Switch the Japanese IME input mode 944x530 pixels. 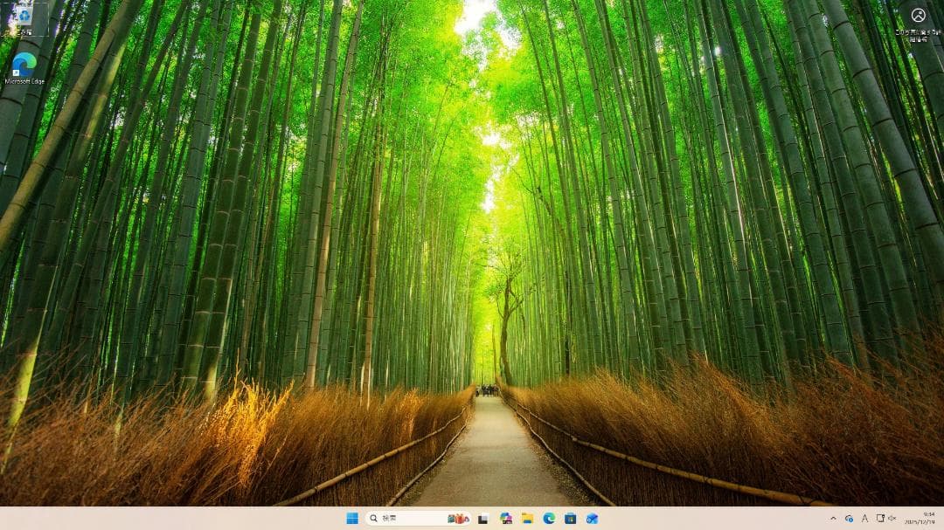point(865,519)
